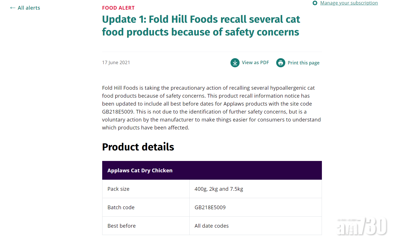Screen dimensions: 394x241
Task: Click the All date codes cell
Action: 211,226
